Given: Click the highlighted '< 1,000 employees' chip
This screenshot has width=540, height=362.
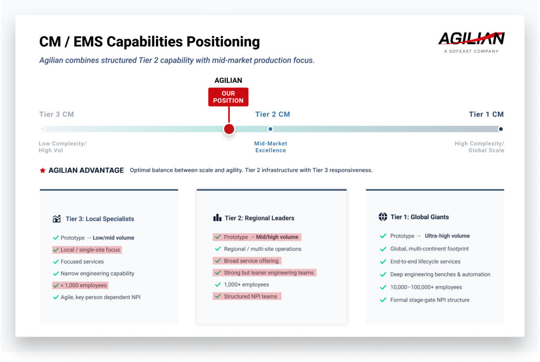Looking at the screenshot, I should pyautogui.click(x=80, y=285).
